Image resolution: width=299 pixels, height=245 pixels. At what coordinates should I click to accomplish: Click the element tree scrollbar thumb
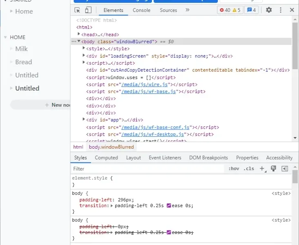(x=295, y=46)
